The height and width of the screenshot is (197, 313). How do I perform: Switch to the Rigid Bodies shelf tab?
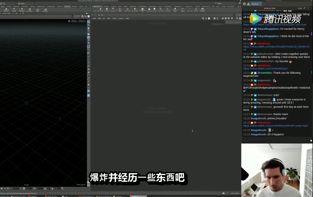[x=133, y=6]
